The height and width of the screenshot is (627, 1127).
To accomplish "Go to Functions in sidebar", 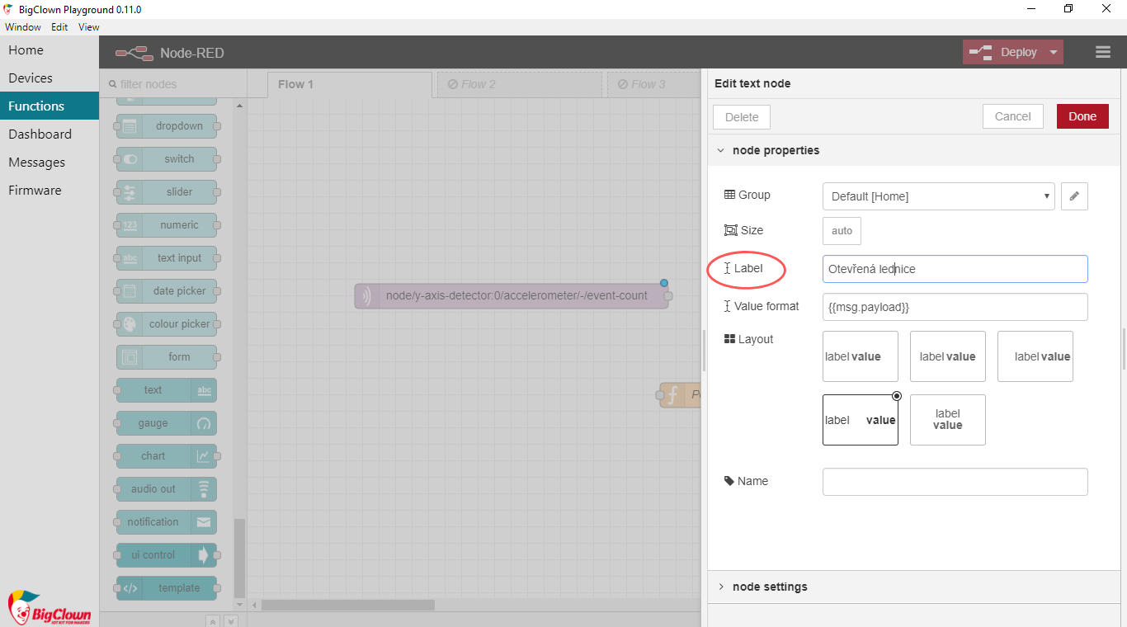I will tap(50, 106).
